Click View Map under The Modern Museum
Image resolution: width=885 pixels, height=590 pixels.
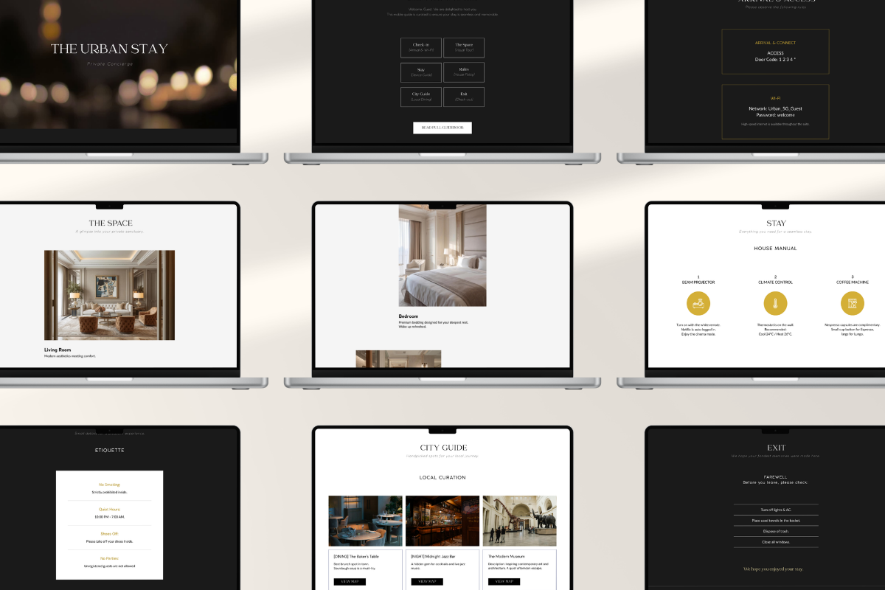(504, 581)
